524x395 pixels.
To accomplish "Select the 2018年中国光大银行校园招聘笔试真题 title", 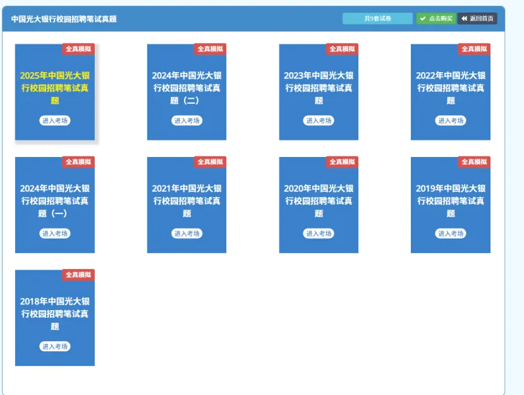I will click(x=55, y=313).
